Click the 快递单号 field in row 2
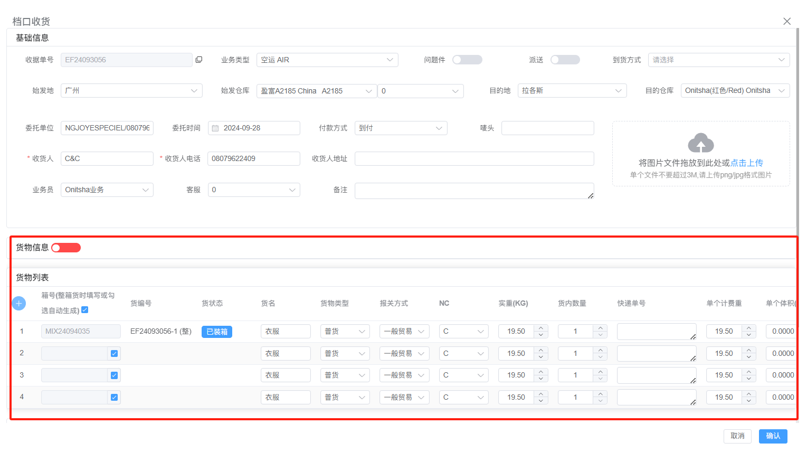The image size is (807, 462). click(657, 353)
